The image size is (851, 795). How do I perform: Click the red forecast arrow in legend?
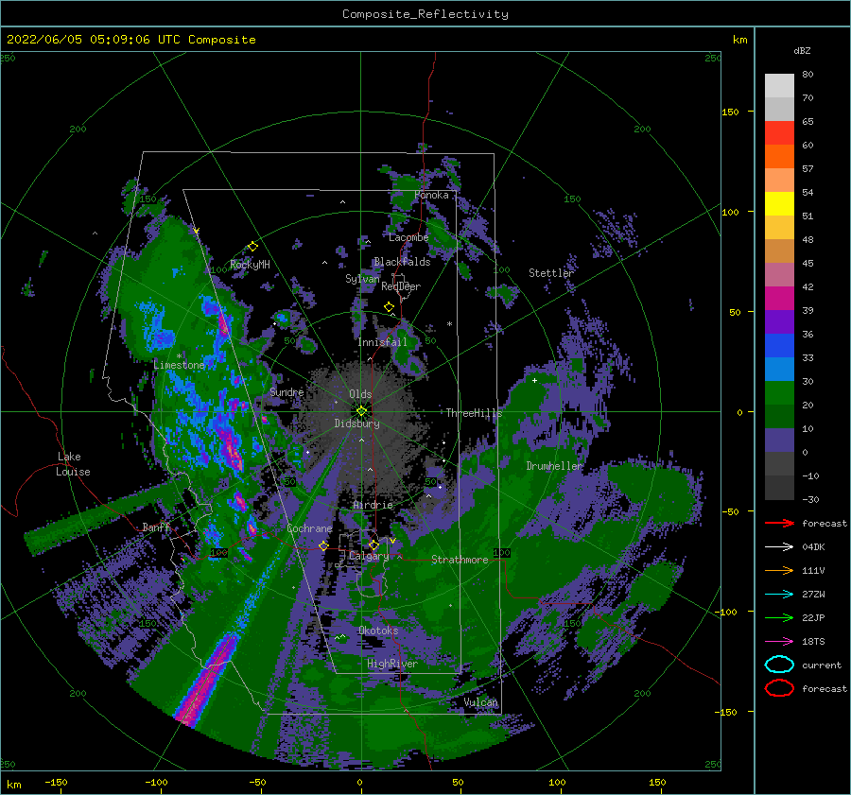pos(779,523)
